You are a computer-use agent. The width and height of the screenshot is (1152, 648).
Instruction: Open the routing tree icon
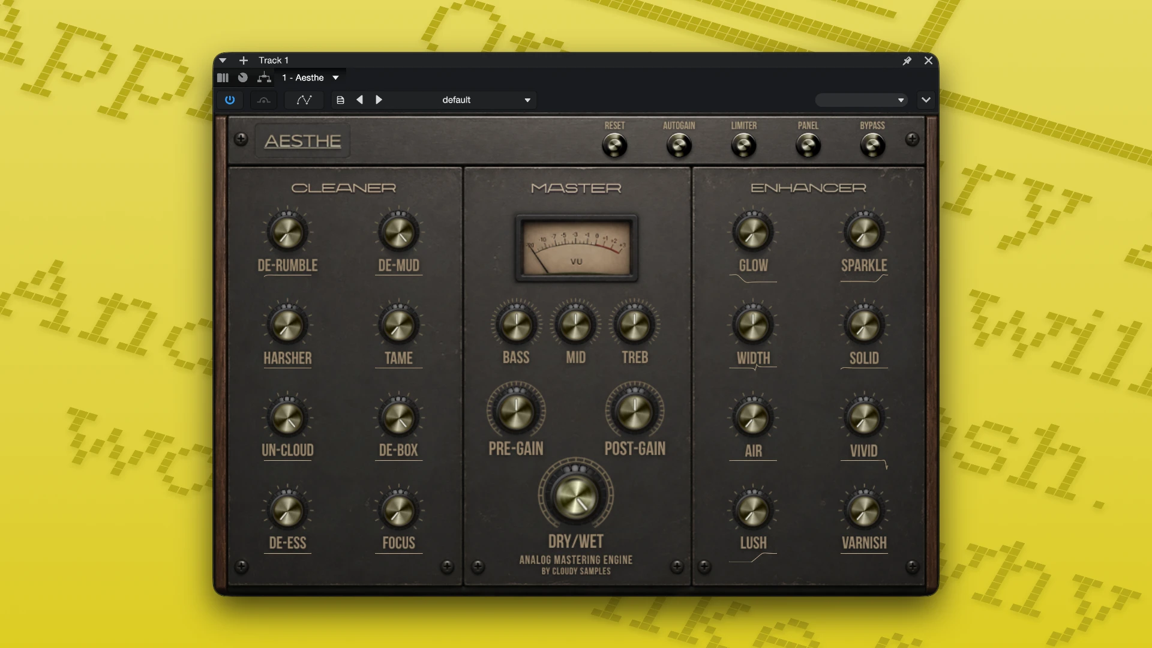[x=264, y=77]
